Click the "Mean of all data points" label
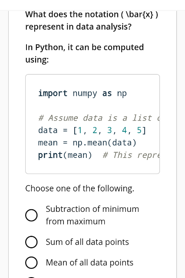The image size is (185, 278). [89, 263]
